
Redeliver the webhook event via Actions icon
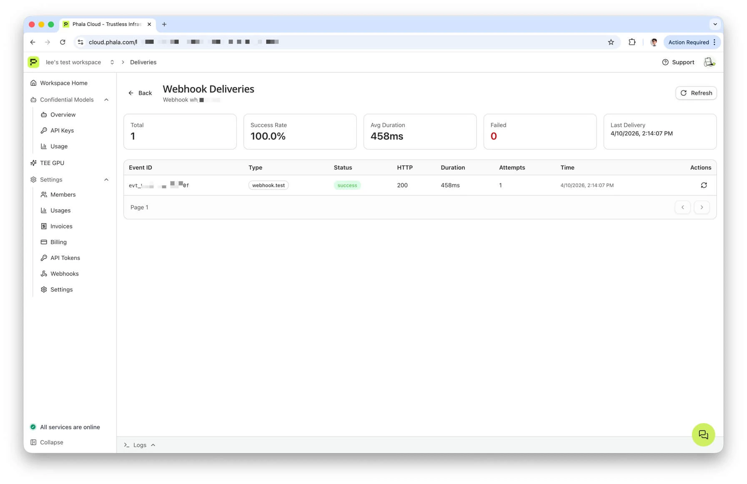(704, 185)
